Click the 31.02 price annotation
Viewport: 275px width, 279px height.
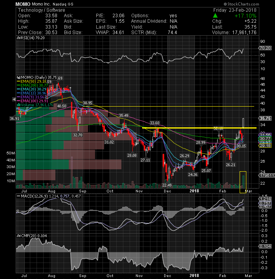click(109, 142)
